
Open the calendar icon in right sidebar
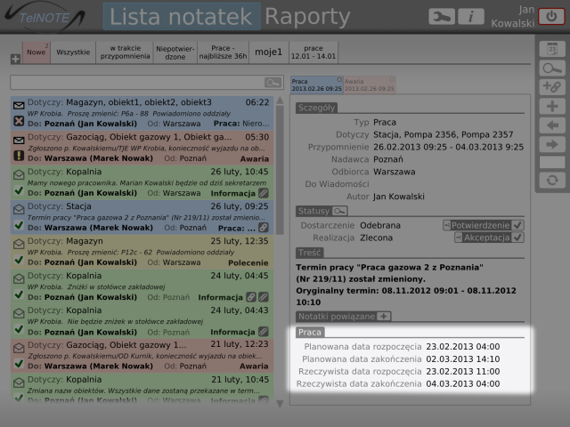coord(552,49)
